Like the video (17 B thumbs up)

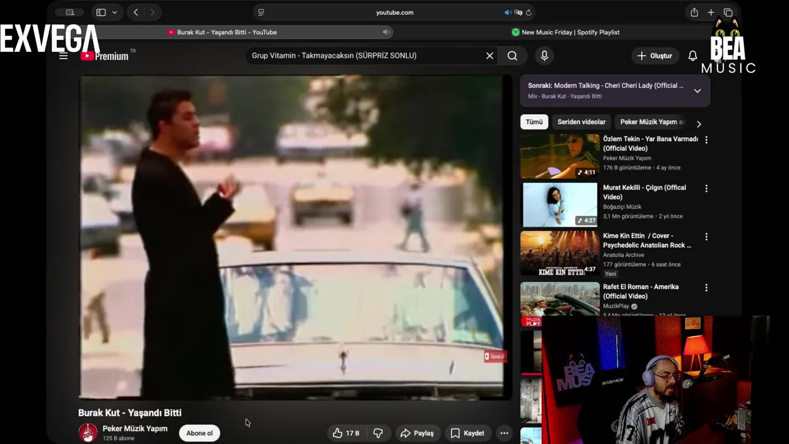click(x=346, y=433)
